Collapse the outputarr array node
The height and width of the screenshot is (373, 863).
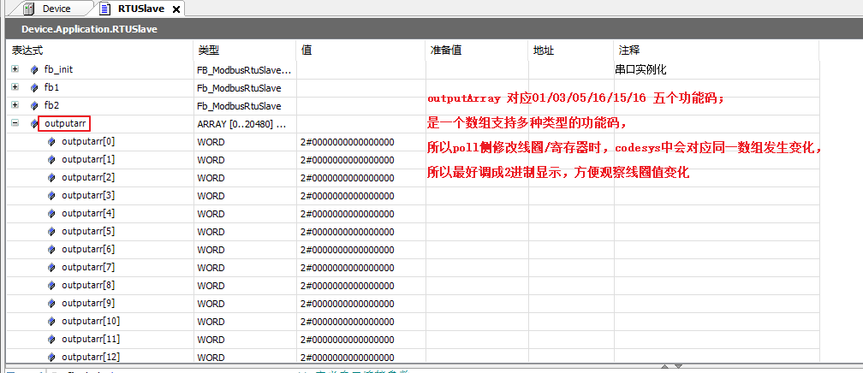coord(15,124)
